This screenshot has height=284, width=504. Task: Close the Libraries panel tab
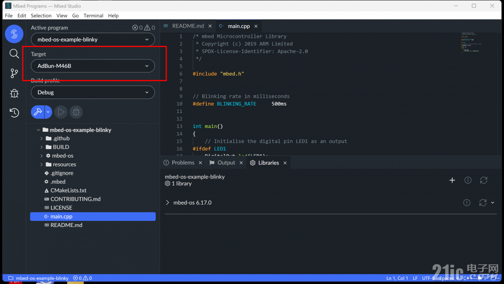pos(285,163)
